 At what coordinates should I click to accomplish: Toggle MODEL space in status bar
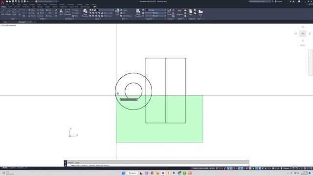212,168
